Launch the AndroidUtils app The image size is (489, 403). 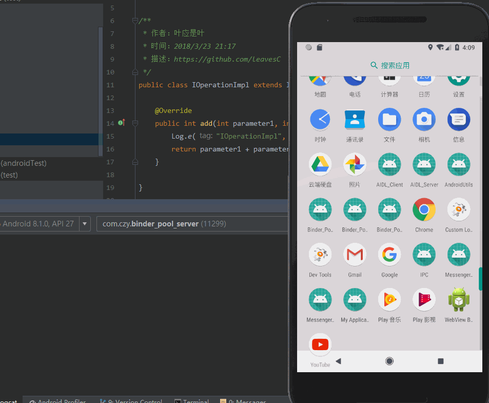[458, 164]
